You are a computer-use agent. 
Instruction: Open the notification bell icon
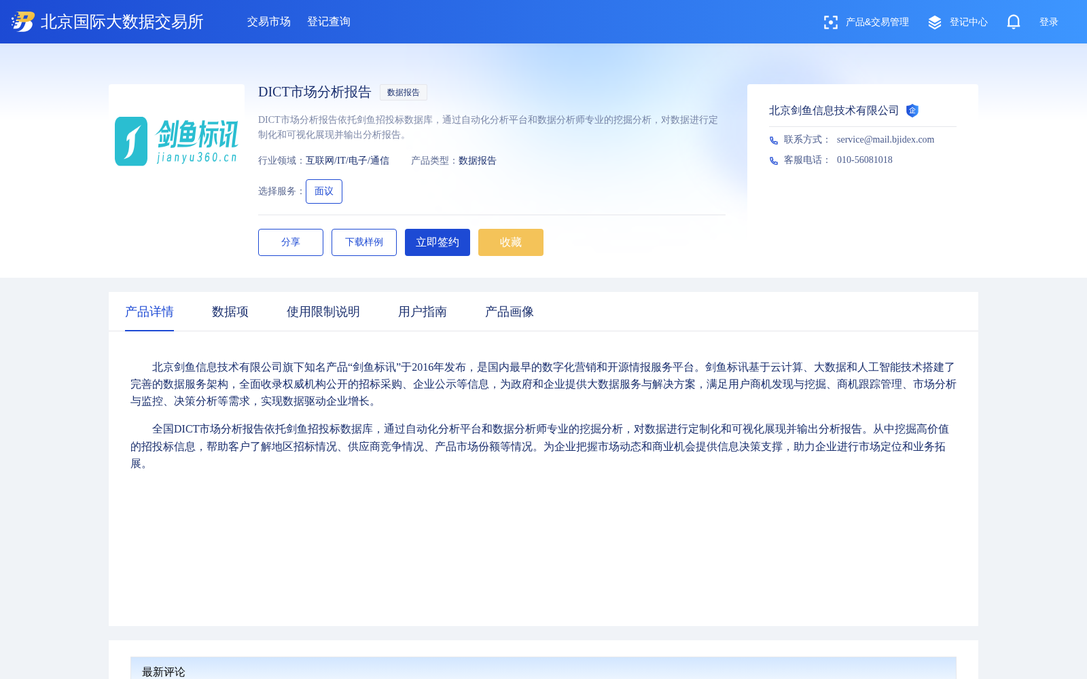(1014, 22)
